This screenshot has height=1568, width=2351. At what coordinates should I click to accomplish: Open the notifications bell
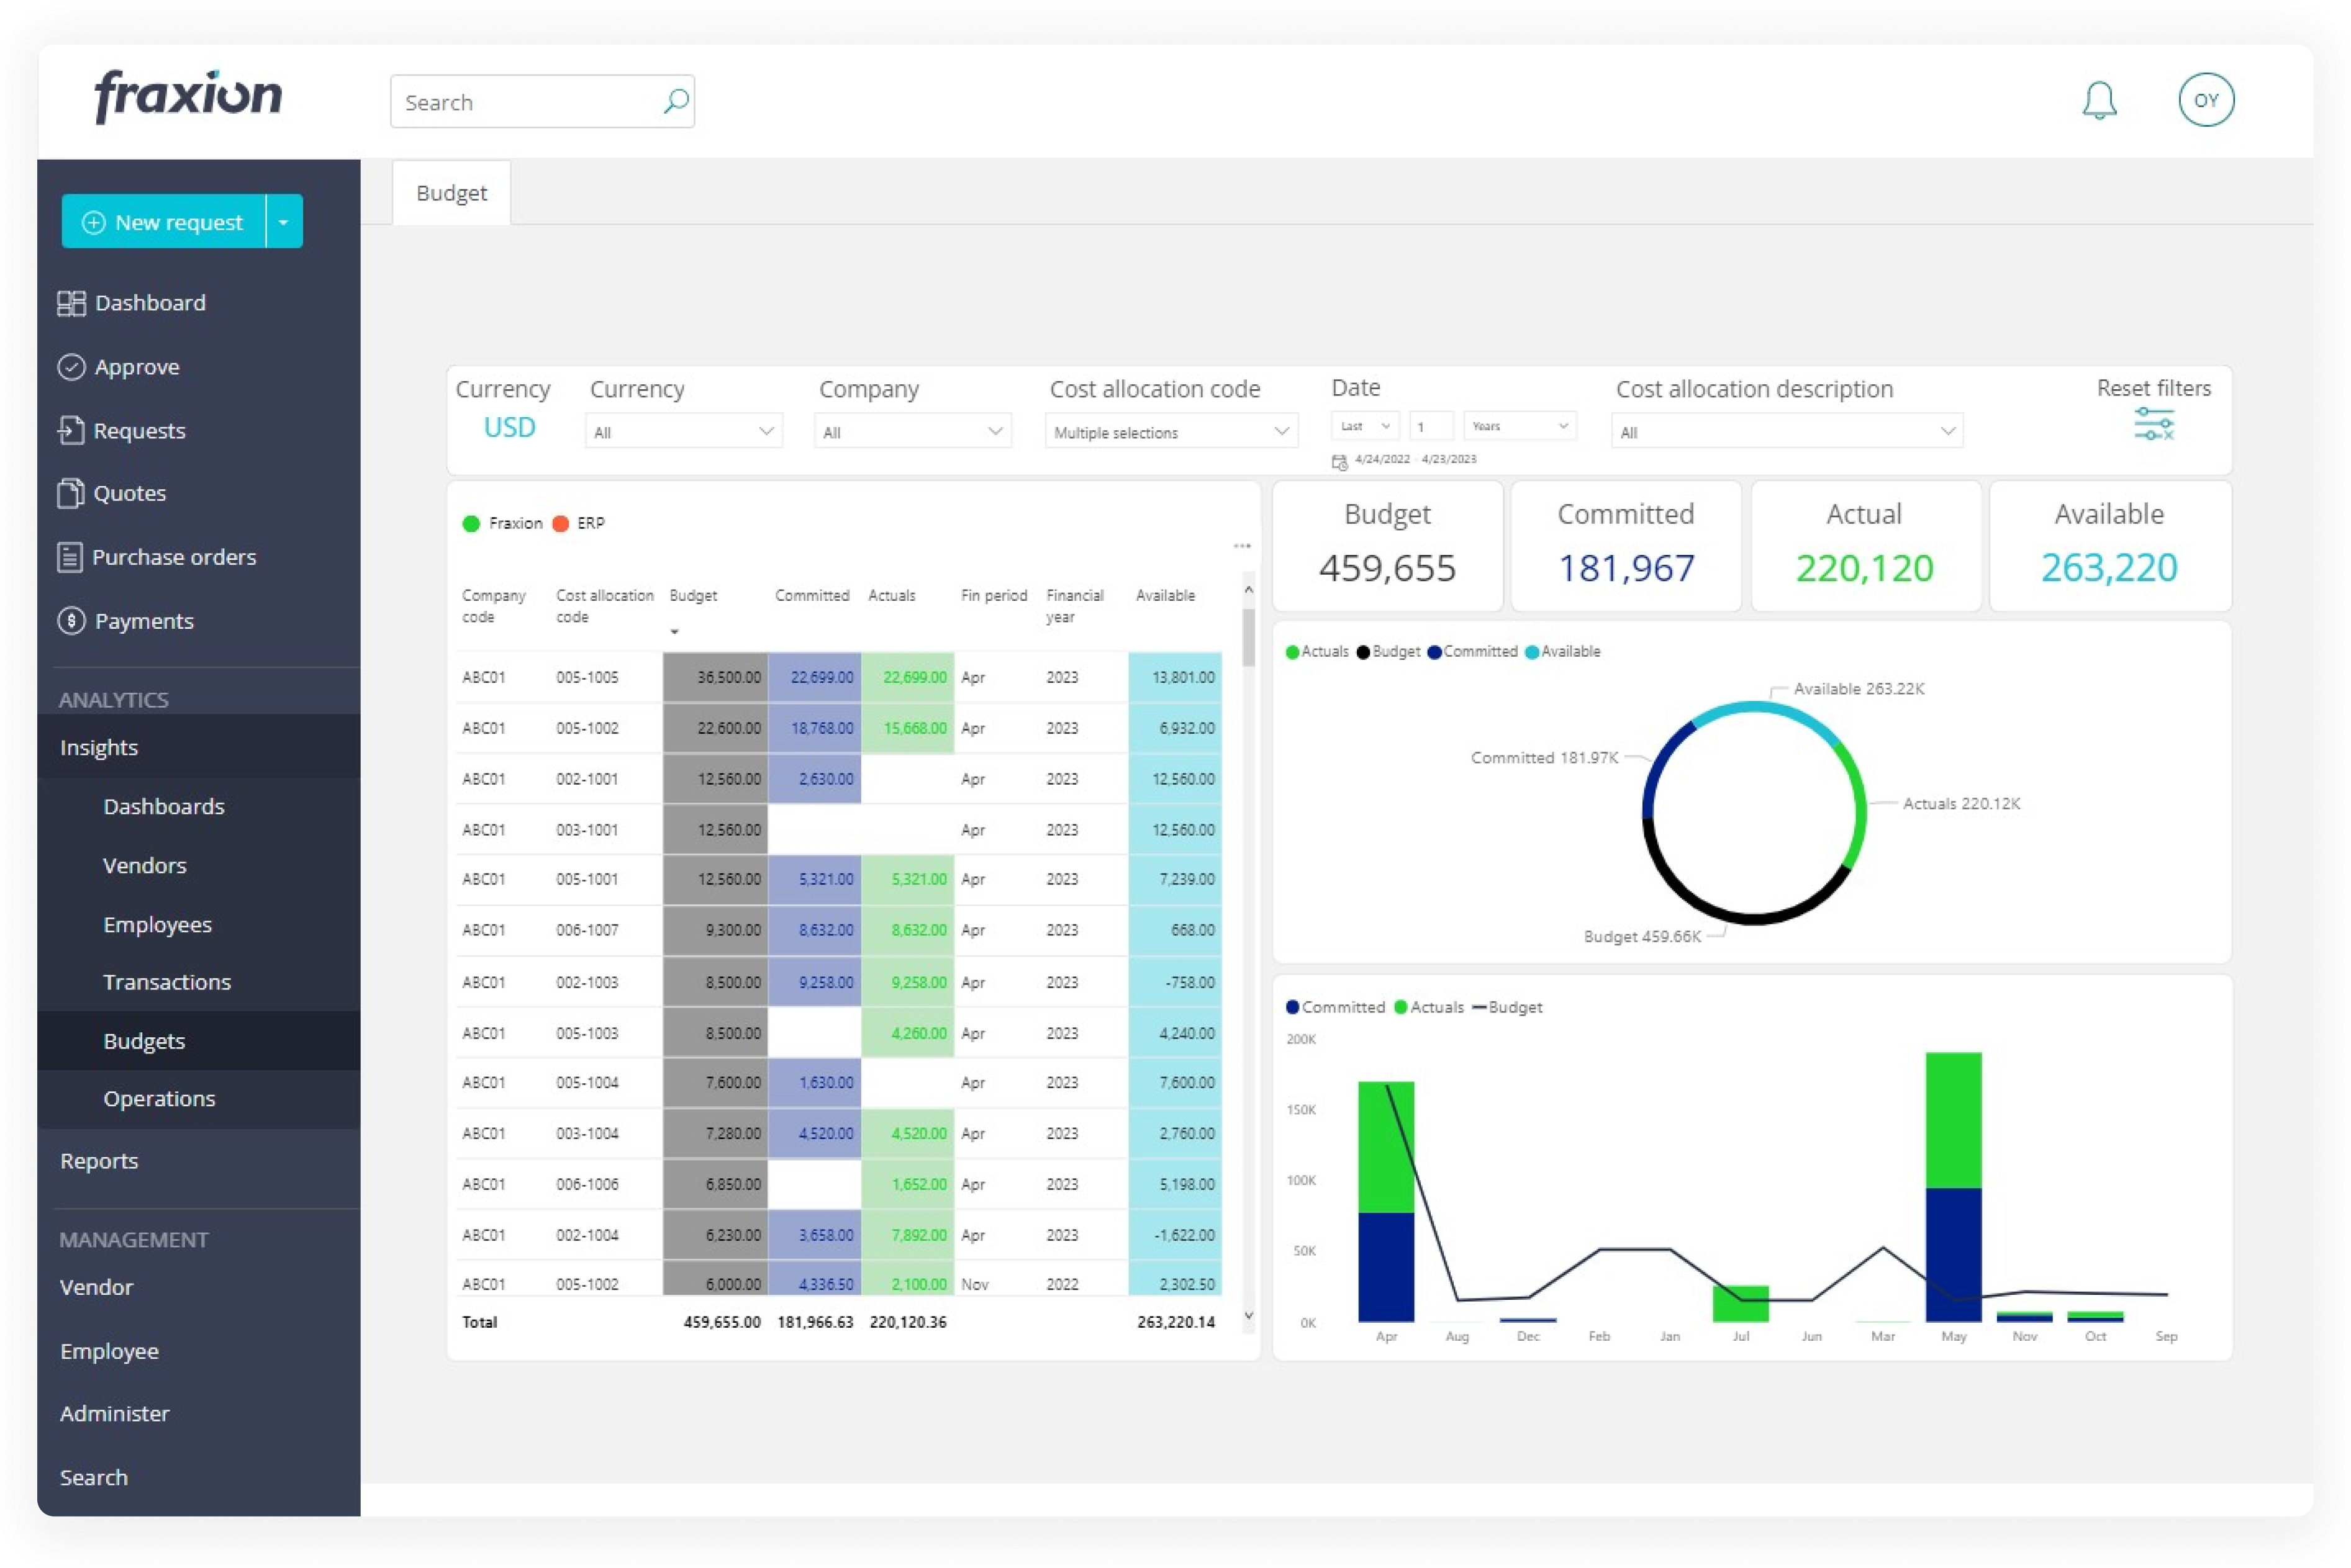2099,100
